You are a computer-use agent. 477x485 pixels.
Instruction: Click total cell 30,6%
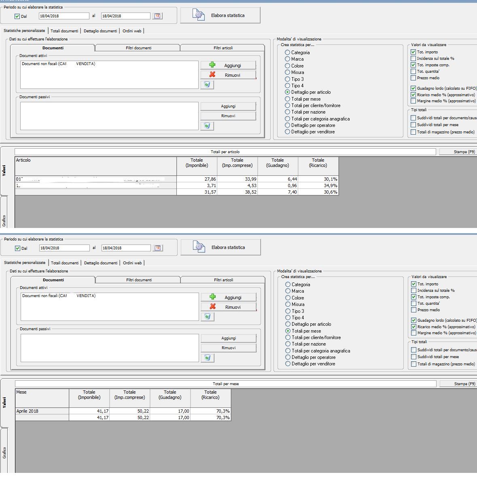[x=318, y=192]
